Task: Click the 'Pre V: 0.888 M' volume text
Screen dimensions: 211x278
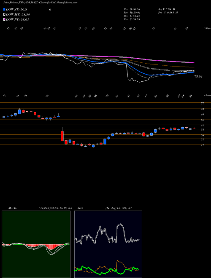Action: click(168, 13)
